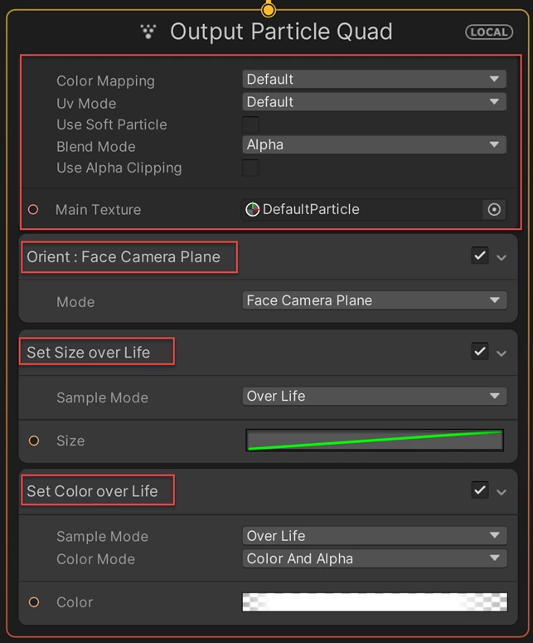Click the top yellow flow connector port

click(269, 9)
